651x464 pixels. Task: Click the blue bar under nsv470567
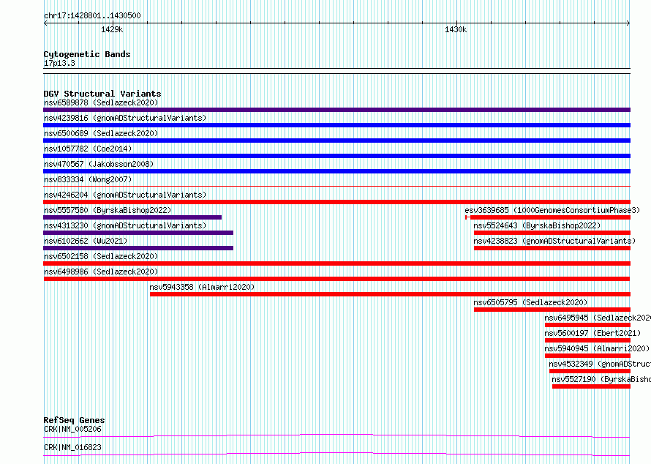(336, 171)
